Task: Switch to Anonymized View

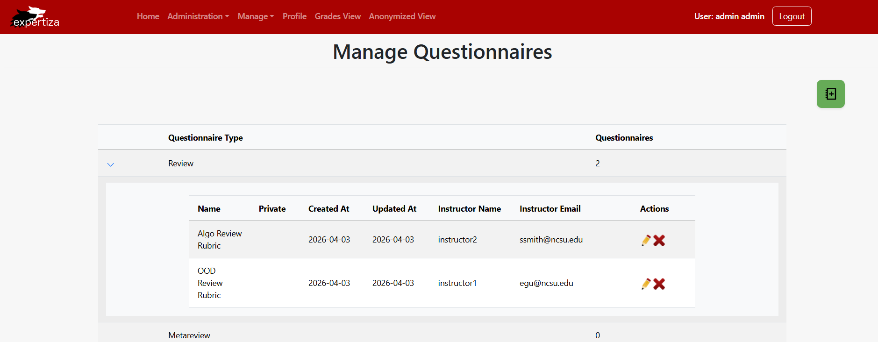Action: (402, 16)
